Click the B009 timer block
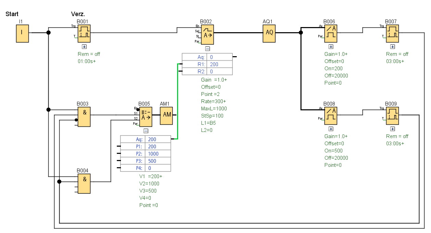The height and width of the screenshot is (233, 431). pos(393,116)
